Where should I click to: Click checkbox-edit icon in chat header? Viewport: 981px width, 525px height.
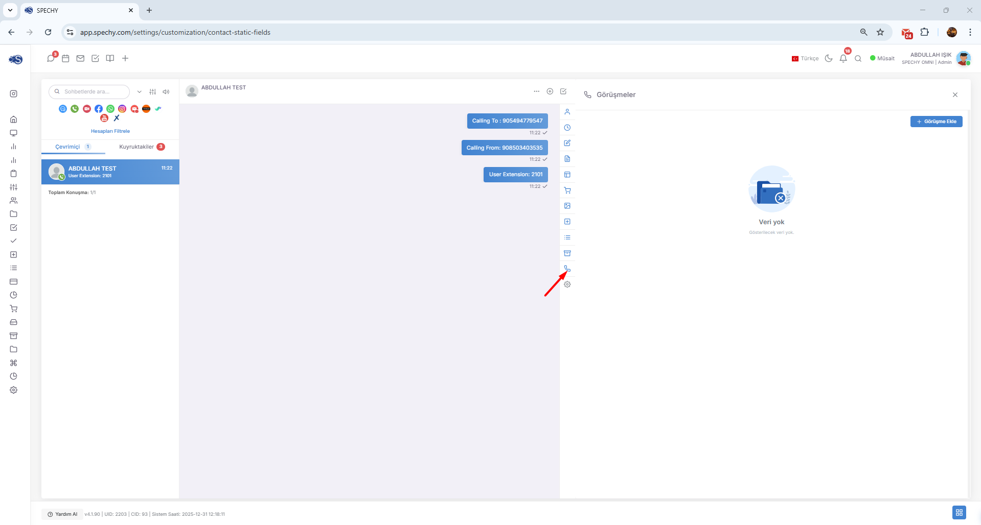[563, 91]
